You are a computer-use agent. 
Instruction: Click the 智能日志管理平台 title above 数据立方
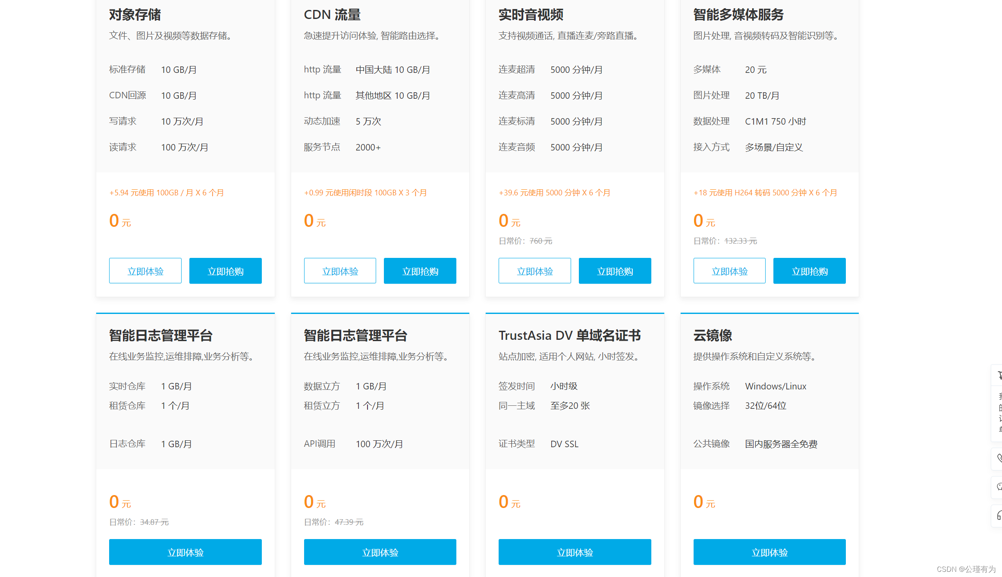point(355,336)
